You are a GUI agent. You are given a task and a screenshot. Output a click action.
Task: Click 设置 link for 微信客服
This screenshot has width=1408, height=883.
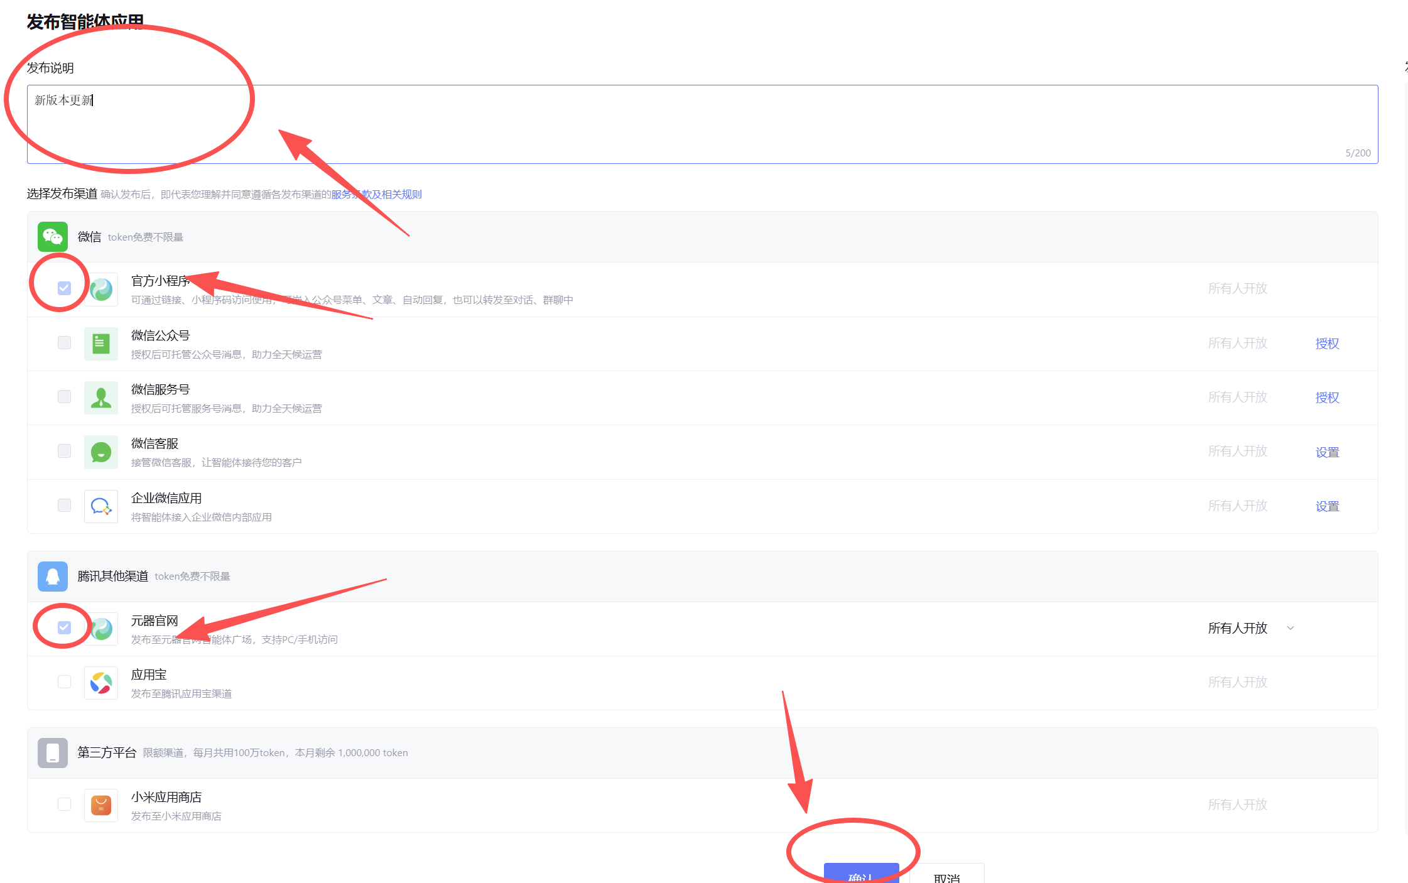(x=1327, y=452)
